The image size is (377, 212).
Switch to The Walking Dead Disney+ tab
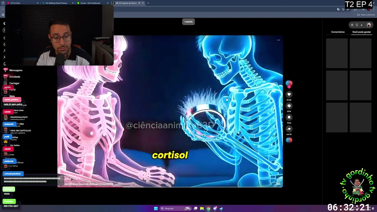(x=58, y=3)
